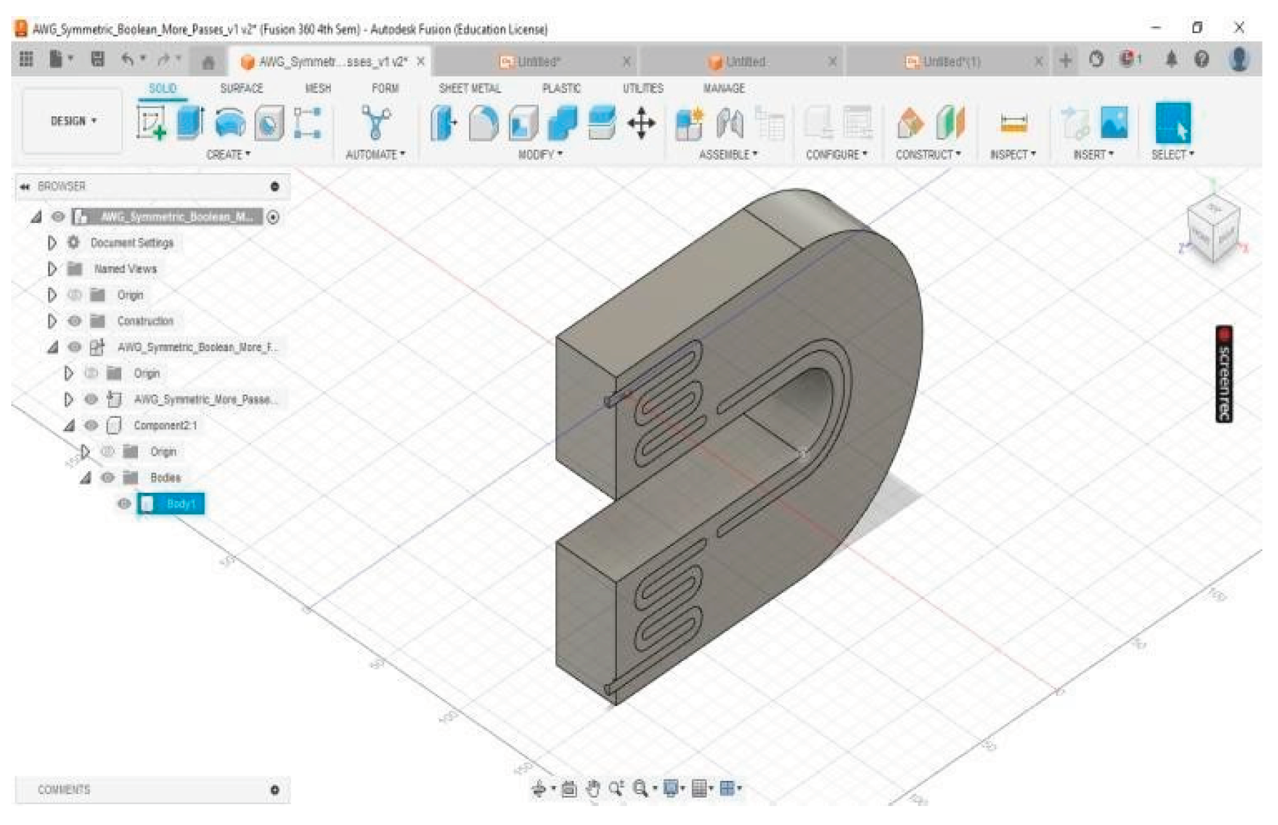Toggle visibility of Construction folder
1278x825 pixels.
click(x=74, y=321)
